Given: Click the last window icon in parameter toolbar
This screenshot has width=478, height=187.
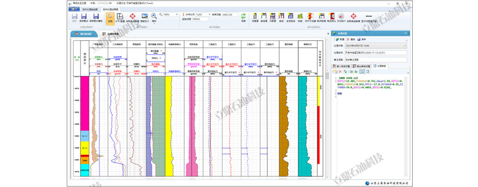Looking at the screenshot, I should (368, 71).
